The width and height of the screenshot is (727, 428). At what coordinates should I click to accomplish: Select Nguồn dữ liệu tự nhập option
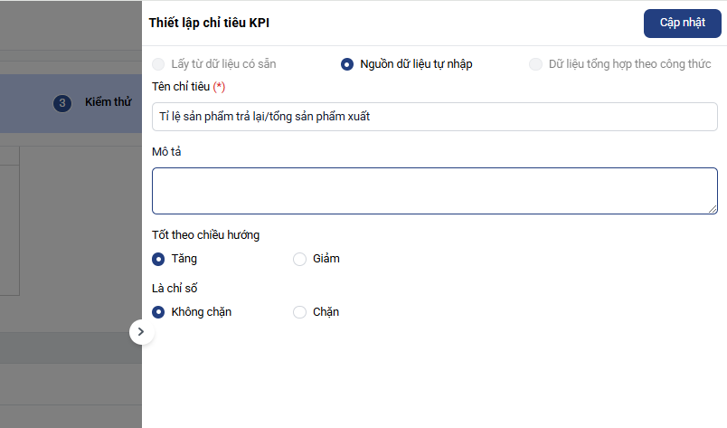(x=347, y=64)
